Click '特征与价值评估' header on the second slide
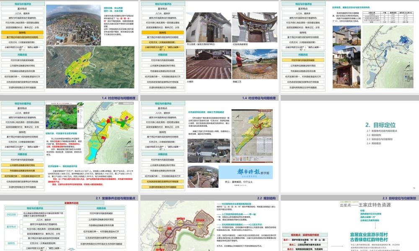 pyautogui.click(x=163, y=4)
